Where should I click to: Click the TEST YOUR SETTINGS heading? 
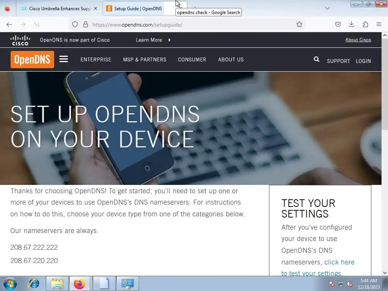(x=308, y=209)
